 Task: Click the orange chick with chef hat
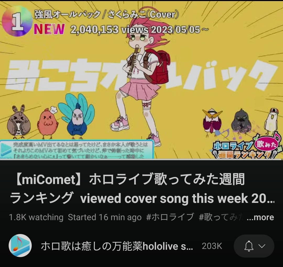[x=48, y=123]
